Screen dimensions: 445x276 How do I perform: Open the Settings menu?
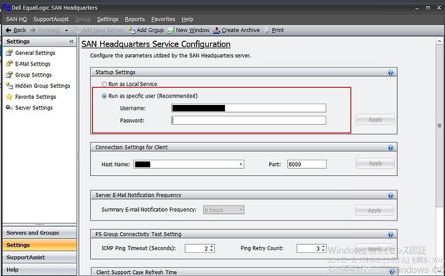[108, 19]
